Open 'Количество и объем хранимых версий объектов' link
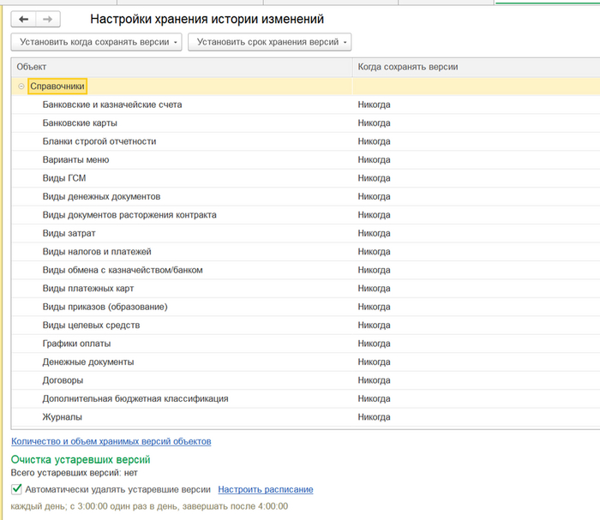This screenshot has width=600, height=520. pos(111,441)
